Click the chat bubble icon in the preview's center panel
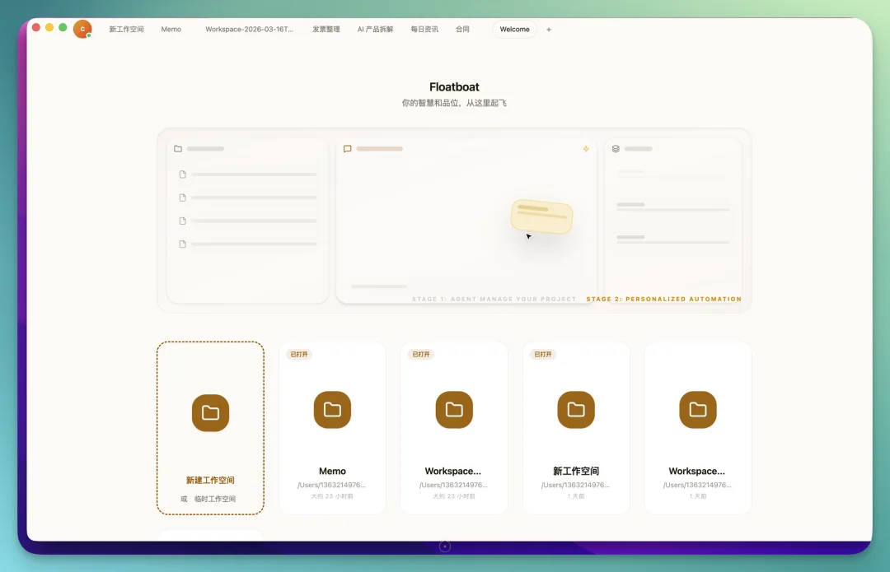 pos(348,149)
